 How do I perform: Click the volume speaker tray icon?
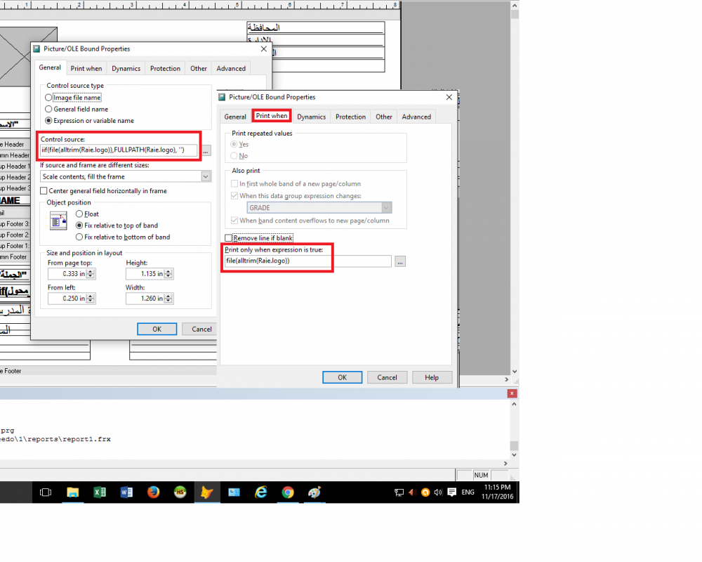coord(438,492)
